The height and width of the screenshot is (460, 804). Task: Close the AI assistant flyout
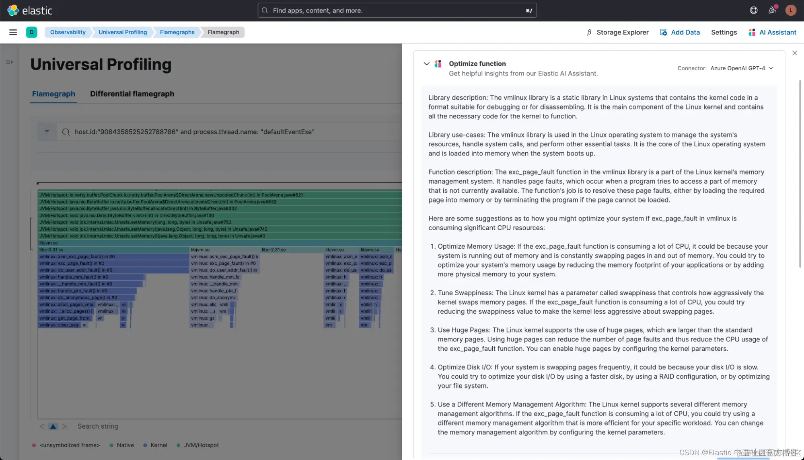(x=794, y=53)
